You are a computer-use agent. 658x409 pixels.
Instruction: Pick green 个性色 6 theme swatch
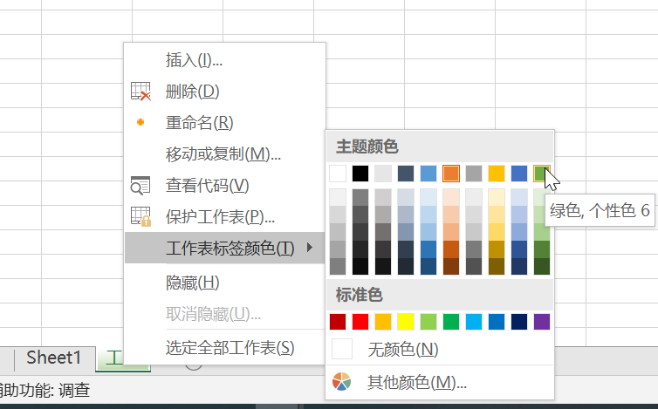pyautogui.click(x=542, y=174)
